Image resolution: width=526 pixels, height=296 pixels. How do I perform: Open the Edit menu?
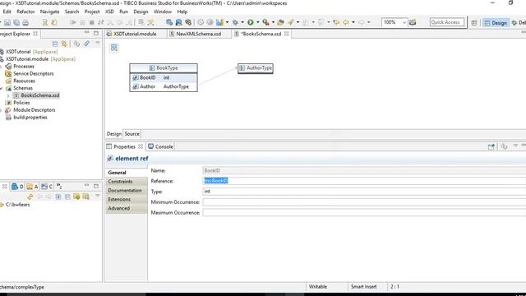point(7,12)
